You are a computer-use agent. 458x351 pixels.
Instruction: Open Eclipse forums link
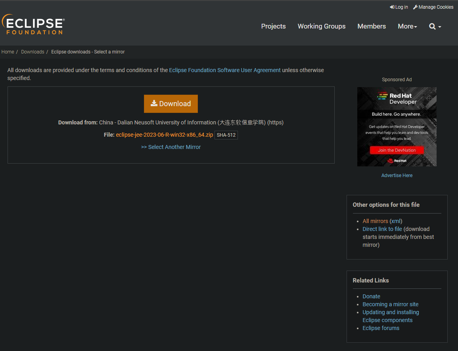381,328
